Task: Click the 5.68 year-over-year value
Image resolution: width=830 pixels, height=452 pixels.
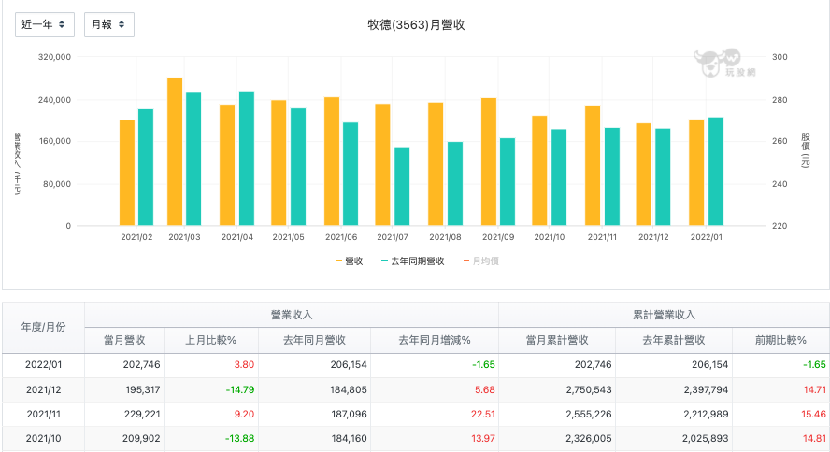Action: (x=485, y=389)
